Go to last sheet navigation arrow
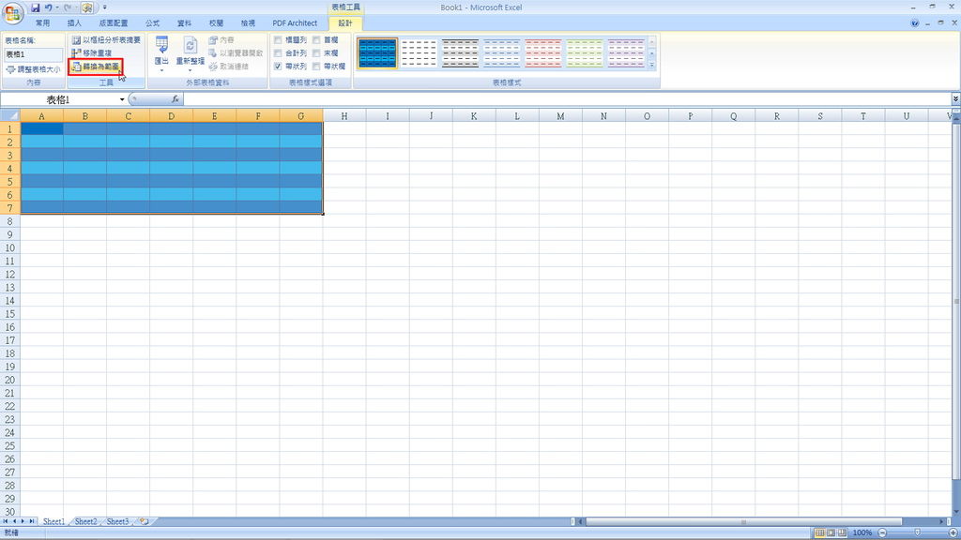 click(32, 521)
